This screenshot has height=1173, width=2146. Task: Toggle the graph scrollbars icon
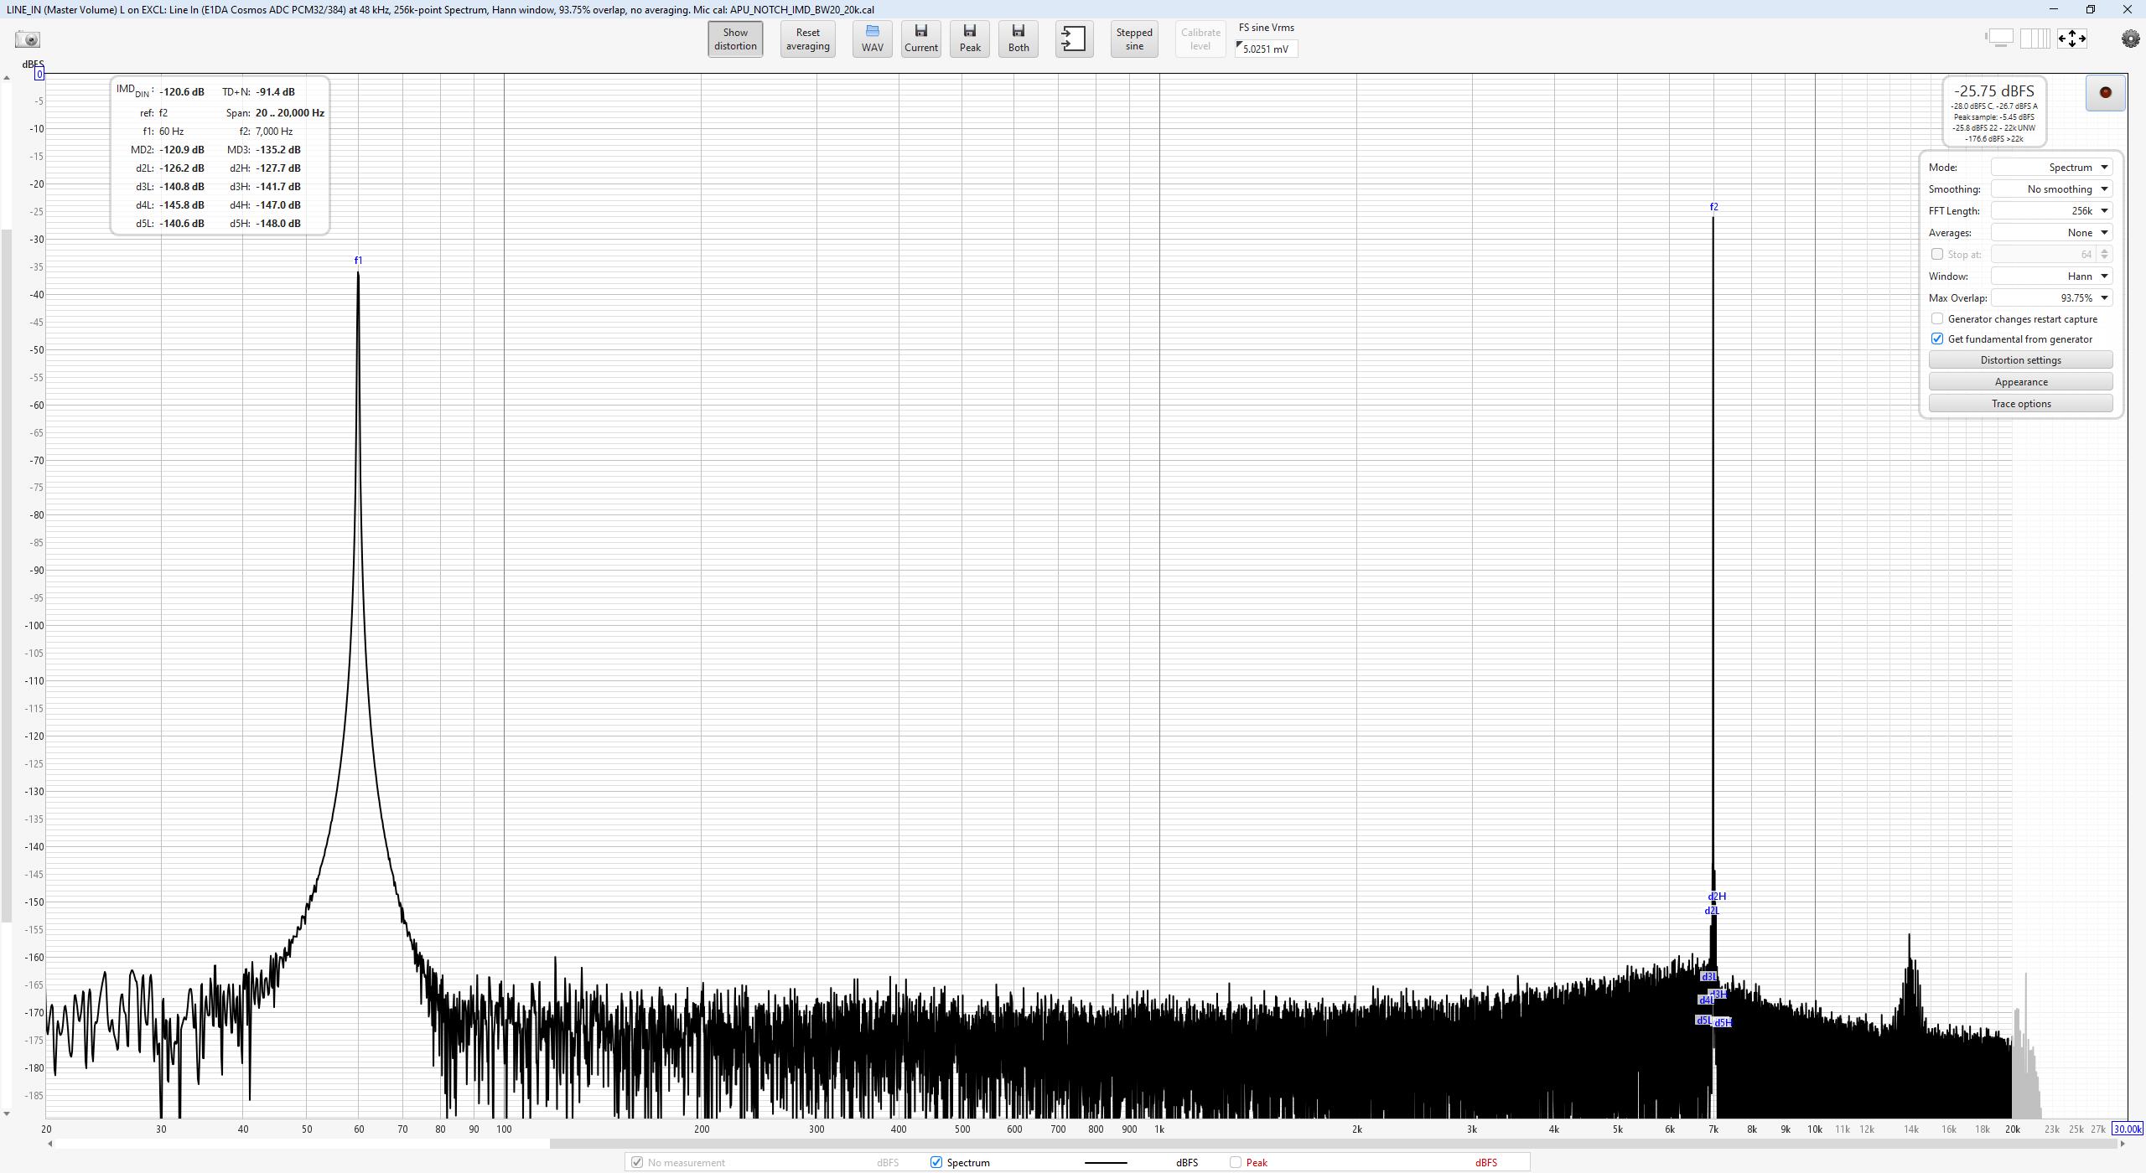point(1999,38)
